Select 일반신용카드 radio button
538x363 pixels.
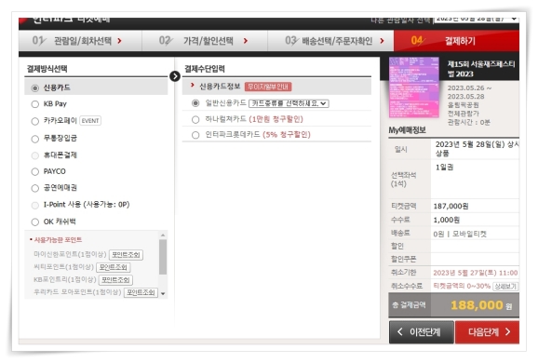click(x=195, y=103)
